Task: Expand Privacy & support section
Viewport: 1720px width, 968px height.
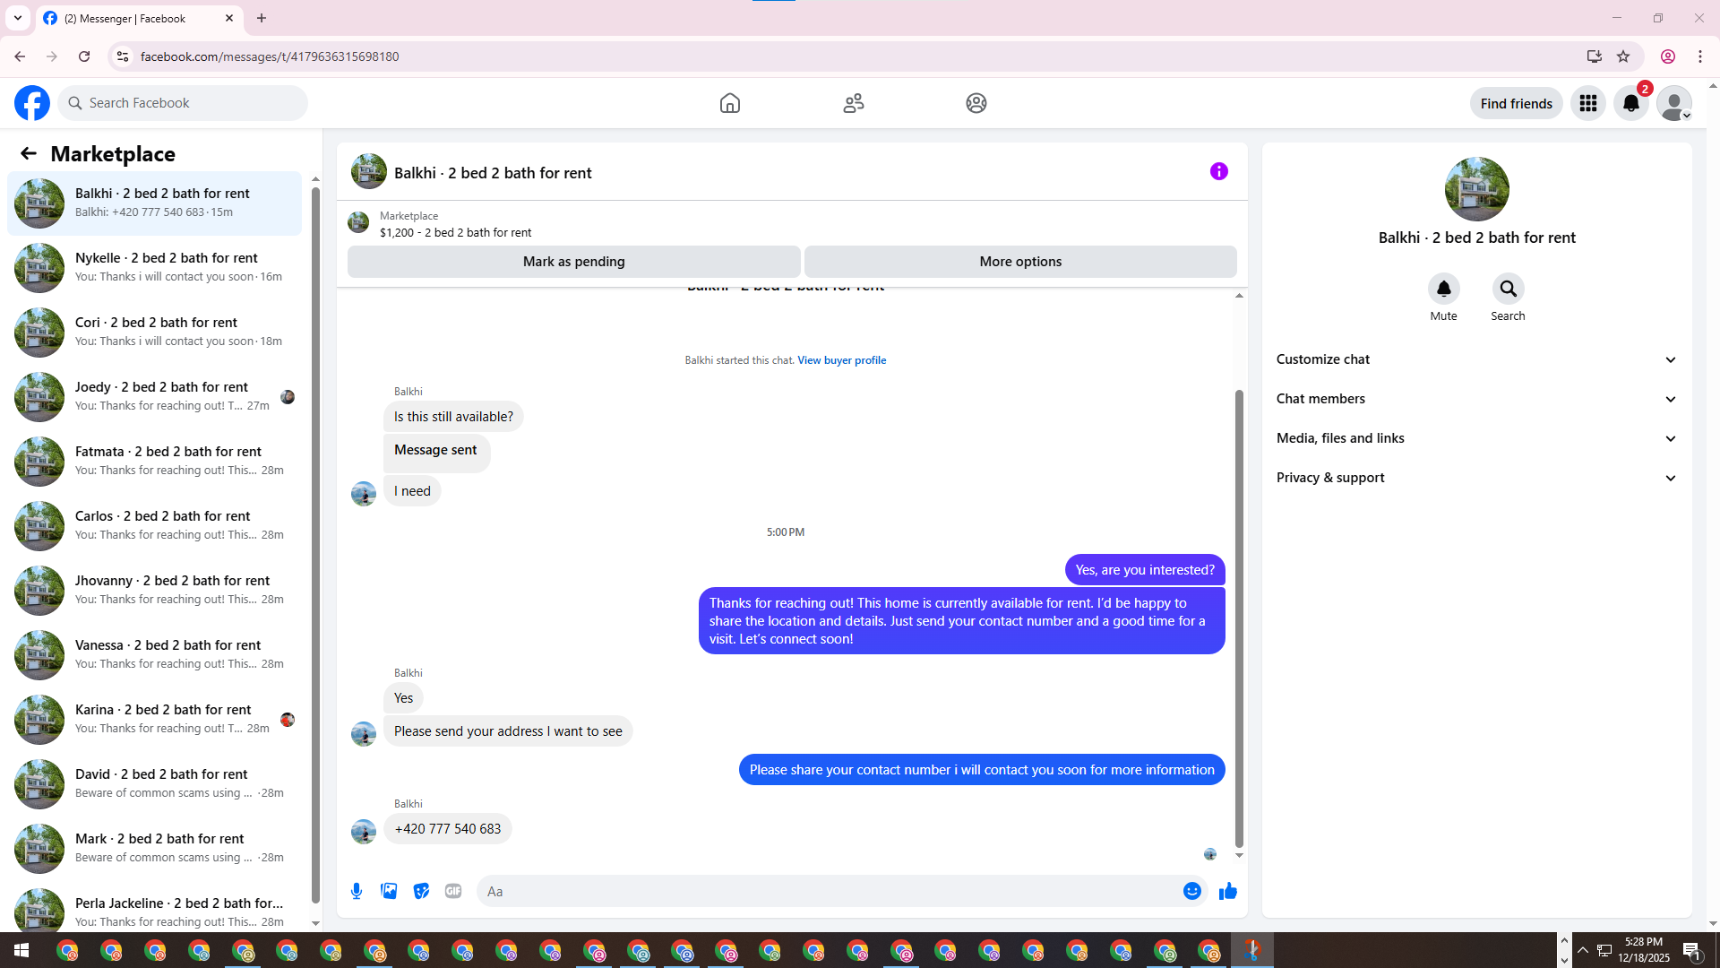Action: 1476,478
